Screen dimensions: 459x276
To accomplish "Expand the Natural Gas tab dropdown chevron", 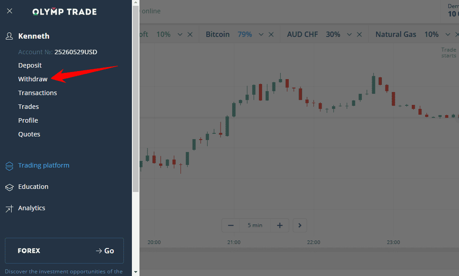I will pos(447,35).
